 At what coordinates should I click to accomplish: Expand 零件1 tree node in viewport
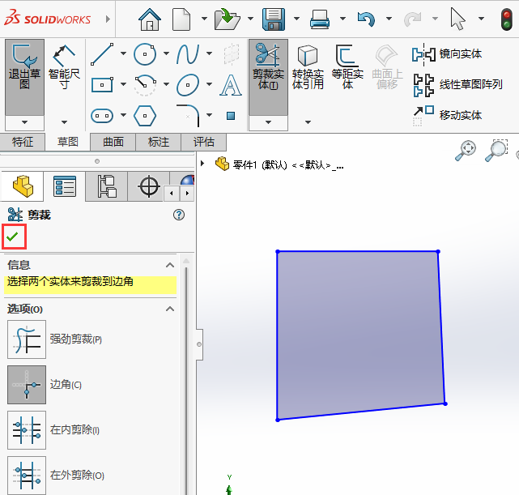(202, 163)
